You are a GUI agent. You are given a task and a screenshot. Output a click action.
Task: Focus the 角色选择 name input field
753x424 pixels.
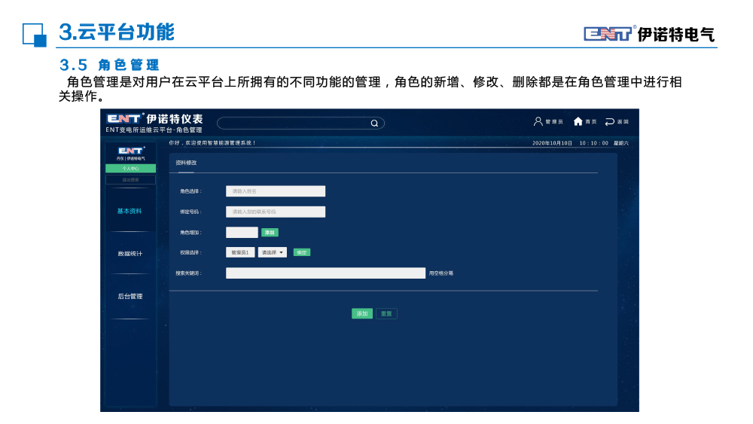point(276,191)
